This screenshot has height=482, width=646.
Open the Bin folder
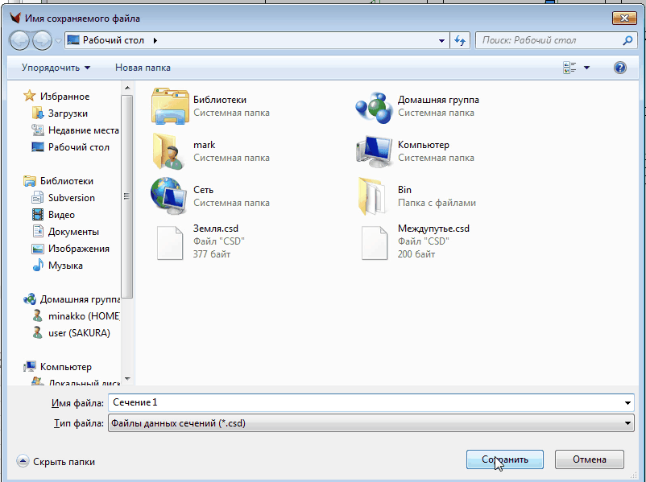[x=373, y=196]
